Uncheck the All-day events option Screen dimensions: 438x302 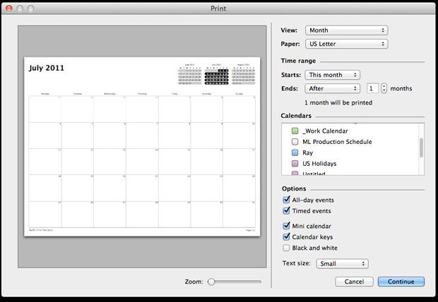(x=286, y=200)
